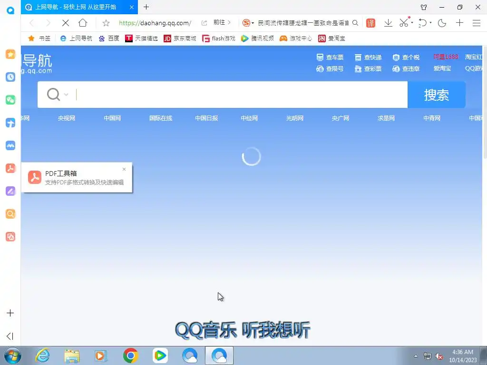
Task: Open the 上网导航 bookmark
Action: [x=76, y=38]
